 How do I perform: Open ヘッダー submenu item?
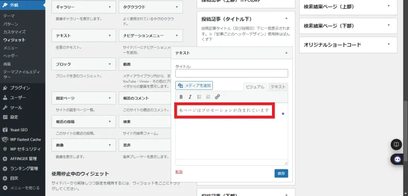[10, 56]
